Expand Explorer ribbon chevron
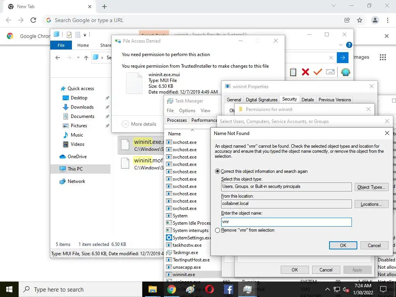The height and width of the screenshot is (297, 396). 340,45
